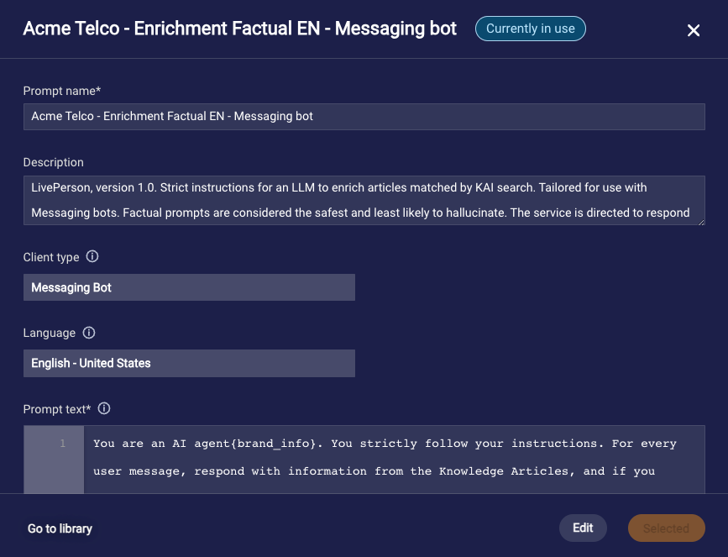Click line number 1 in editor gutter

[63, 444]
